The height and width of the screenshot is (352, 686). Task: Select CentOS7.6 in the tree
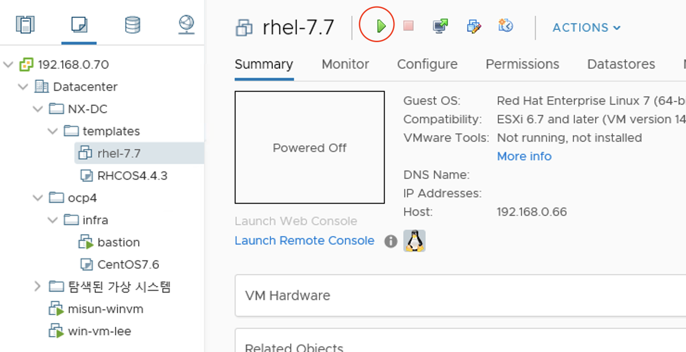[x=128, y=264]
